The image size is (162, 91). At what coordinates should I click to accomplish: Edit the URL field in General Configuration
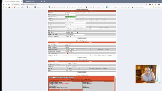tap(75, 27)
